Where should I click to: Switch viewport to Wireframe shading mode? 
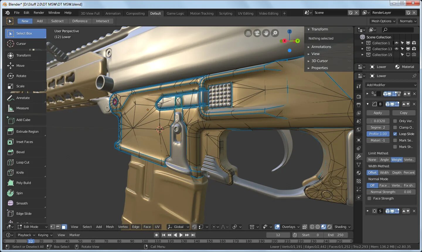tap(312, 227)
